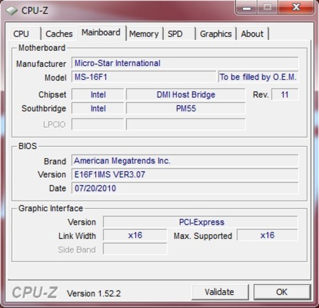
Task: Click the PCI-Express version field
Action: click(200, 222)
